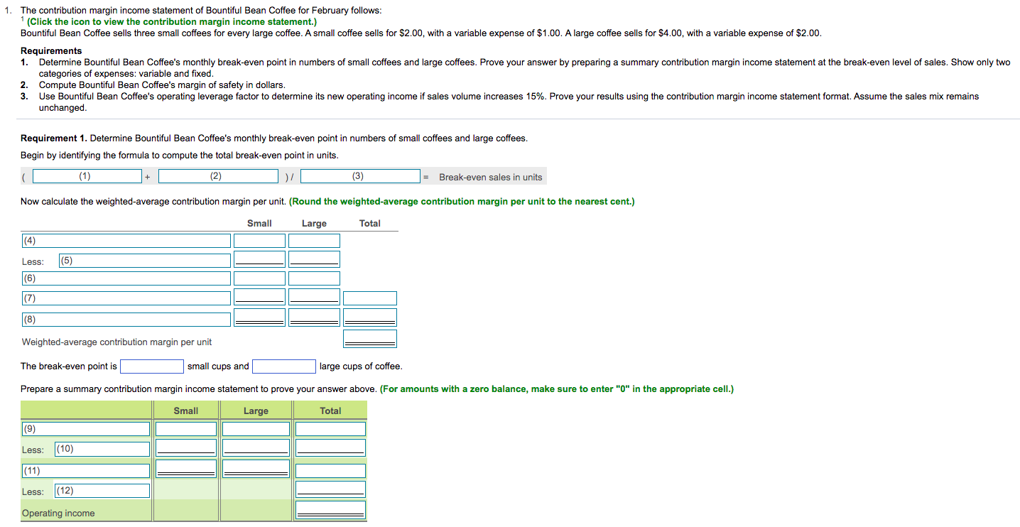
Task: Click the large cups break-even input
Action: coord(284,366)
